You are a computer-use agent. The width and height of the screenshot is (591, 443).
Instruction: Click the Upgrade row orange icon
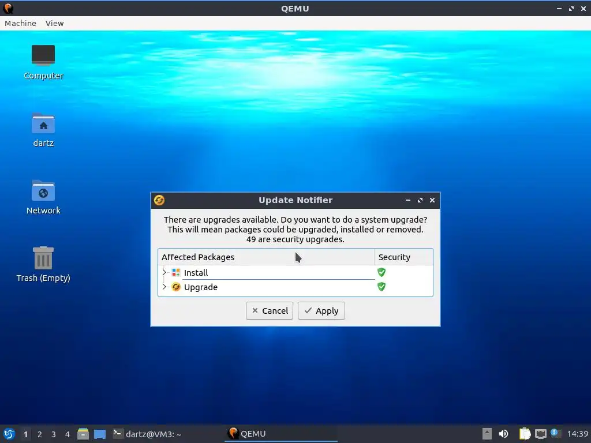(x=176, y=287)
